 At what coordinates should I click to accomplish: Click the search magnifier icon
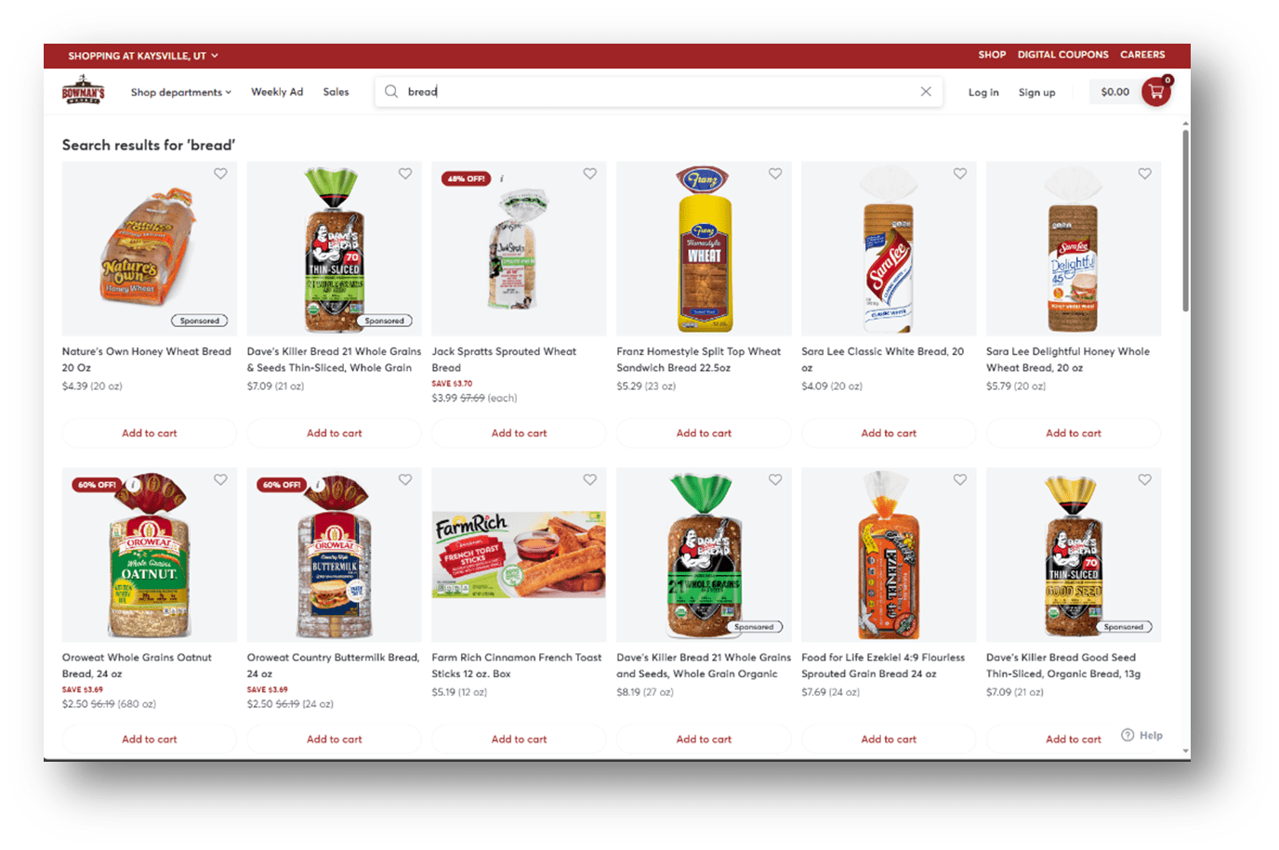point(391,91)
